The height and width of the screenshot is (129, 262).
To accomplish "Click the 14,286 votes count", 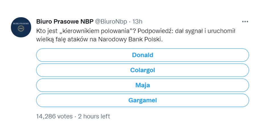I will click(x=54, y=116).
